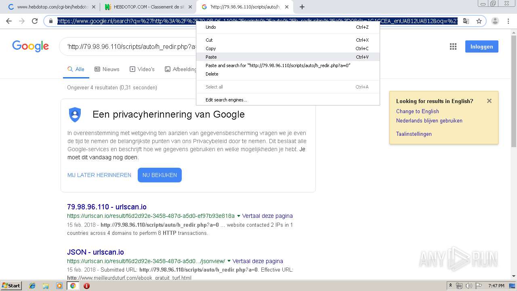Click the network tray icon
Viewport: 517px width, 291px height.
[459, 286]
